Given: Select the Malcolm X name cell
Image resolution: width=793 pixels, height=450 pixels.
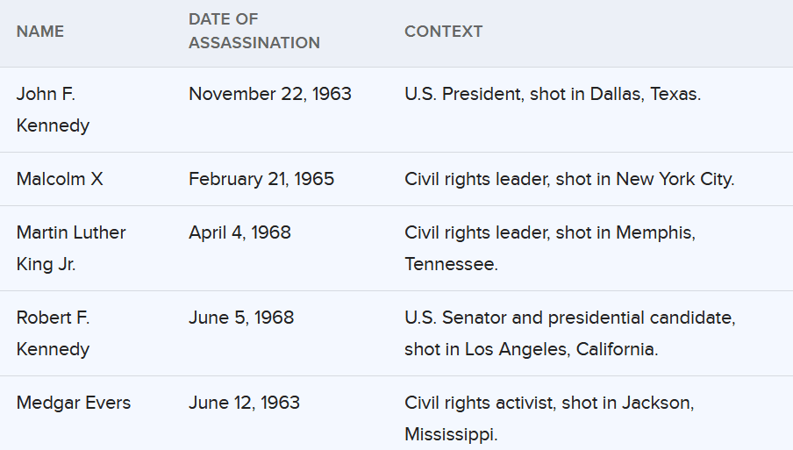Looking at the screenshot, I should 60,179.
